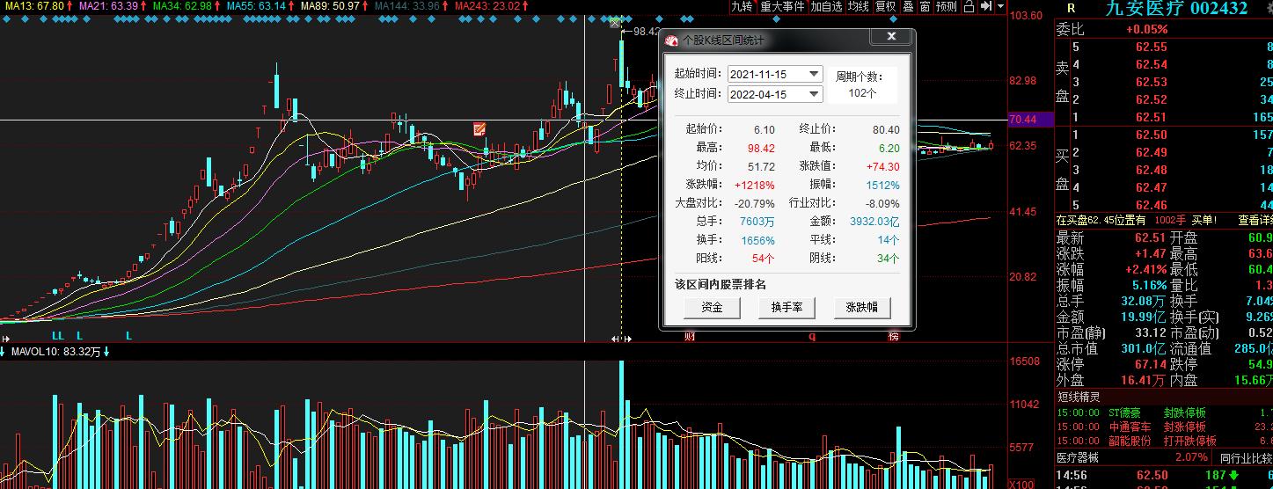The image size is (1273, 489).
Task: Close the 个股K线区间统计 dialog
Action: [891, 37]
